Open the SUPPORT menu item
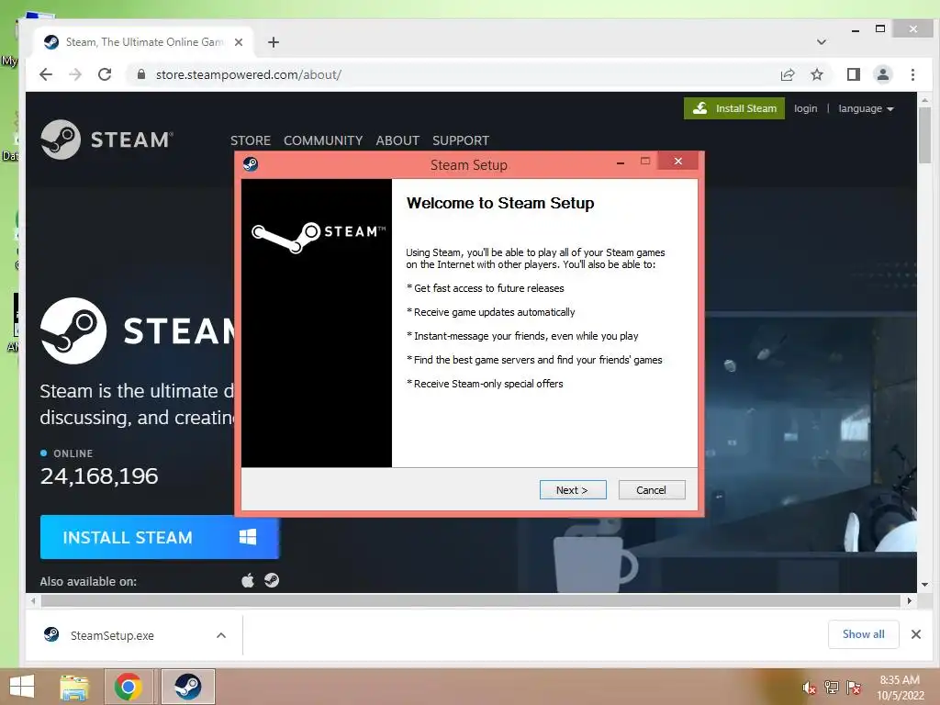The width and height of the screenshot is (940, 705). coord(461,140)
